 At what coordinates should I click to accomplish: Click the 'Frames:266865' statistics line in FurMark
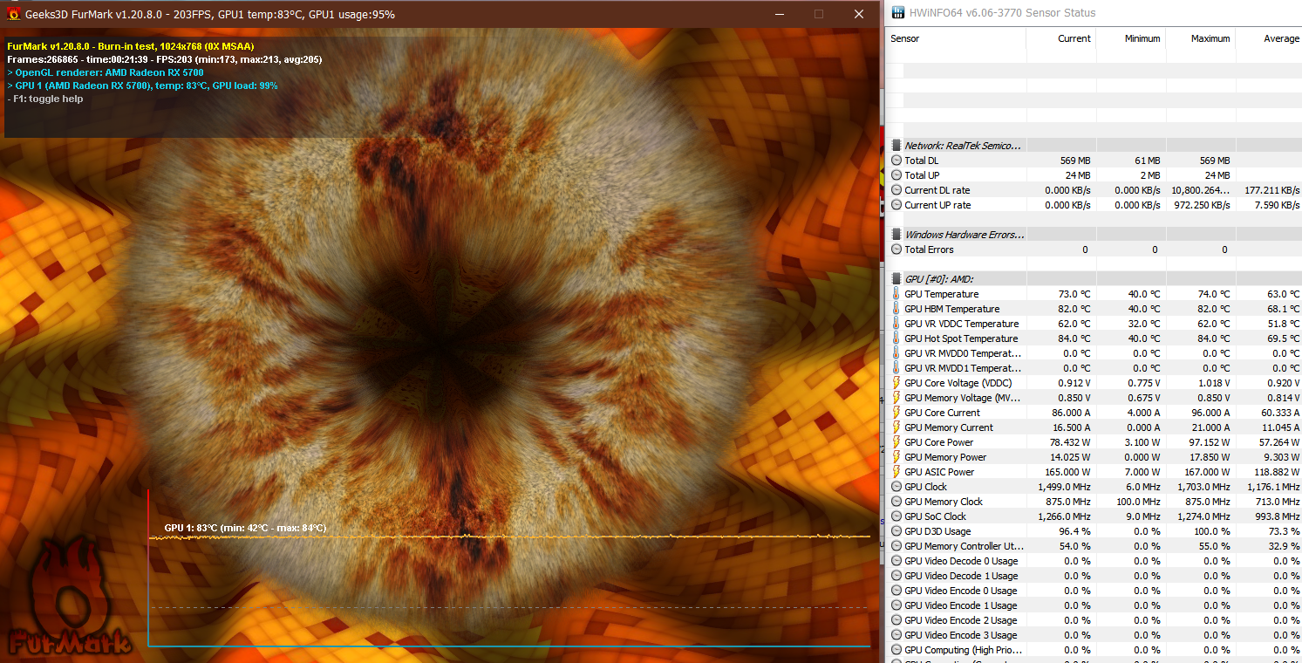pyautogui.click(x=165, y=59)
